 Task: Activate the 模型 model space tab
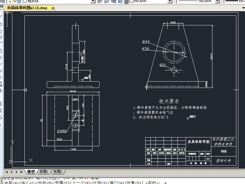pos(31,172)
